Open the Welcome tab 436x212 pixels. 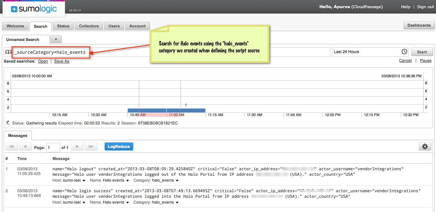pos(15,26)
